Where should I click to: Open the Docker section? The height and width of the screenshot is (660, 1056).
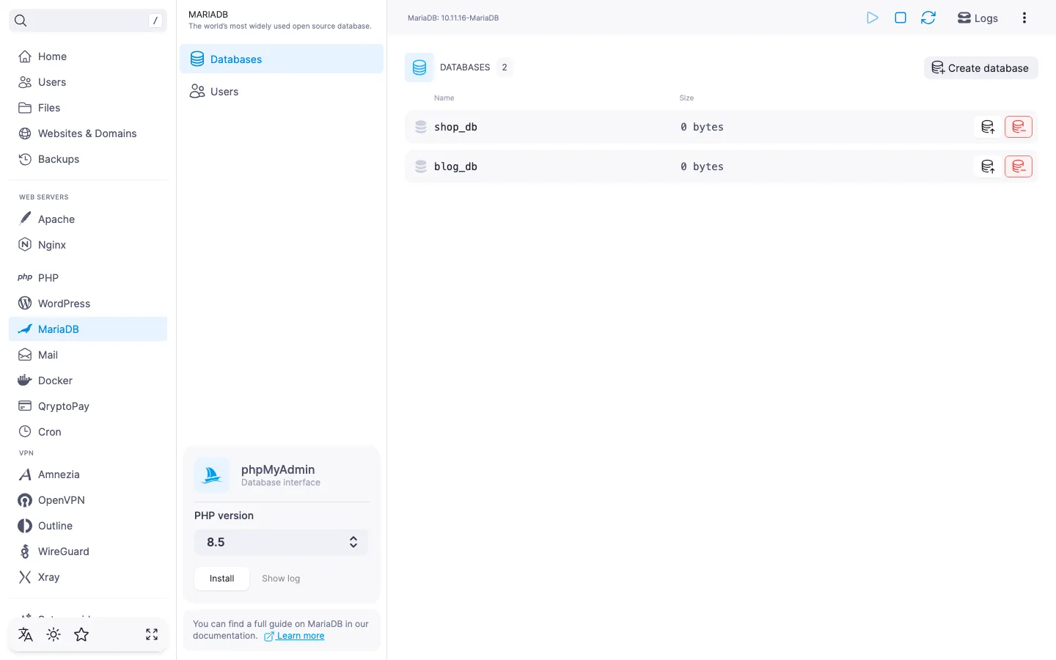click(x=88, y=381)
